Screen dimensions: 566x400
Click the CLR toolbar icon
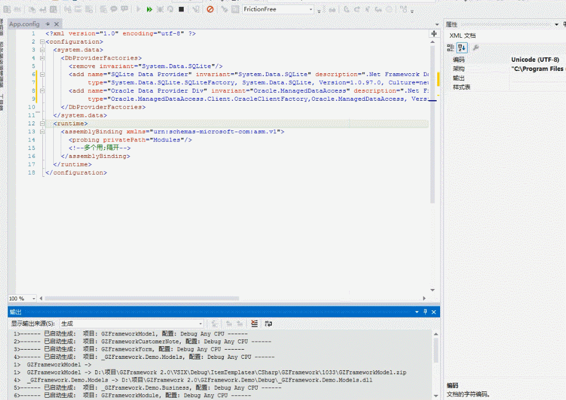(403, 9)
